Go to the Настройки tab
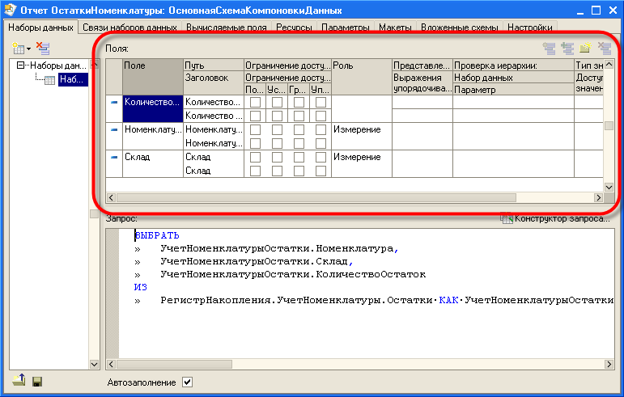This screenshot has width=624, height=397. point(530,27)
